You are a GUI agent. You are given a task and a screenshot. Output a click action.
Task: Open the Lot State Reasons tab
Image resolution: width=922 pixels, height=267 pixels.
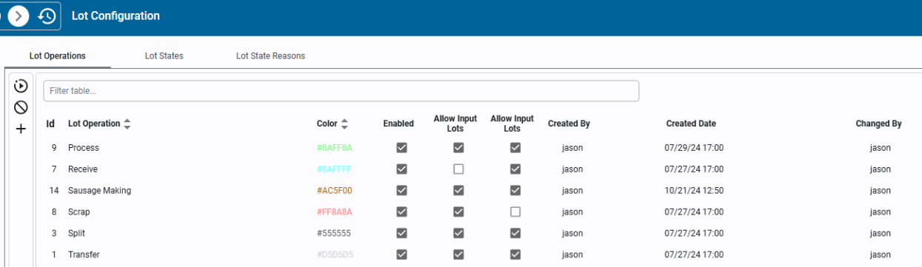click(270, 55)
